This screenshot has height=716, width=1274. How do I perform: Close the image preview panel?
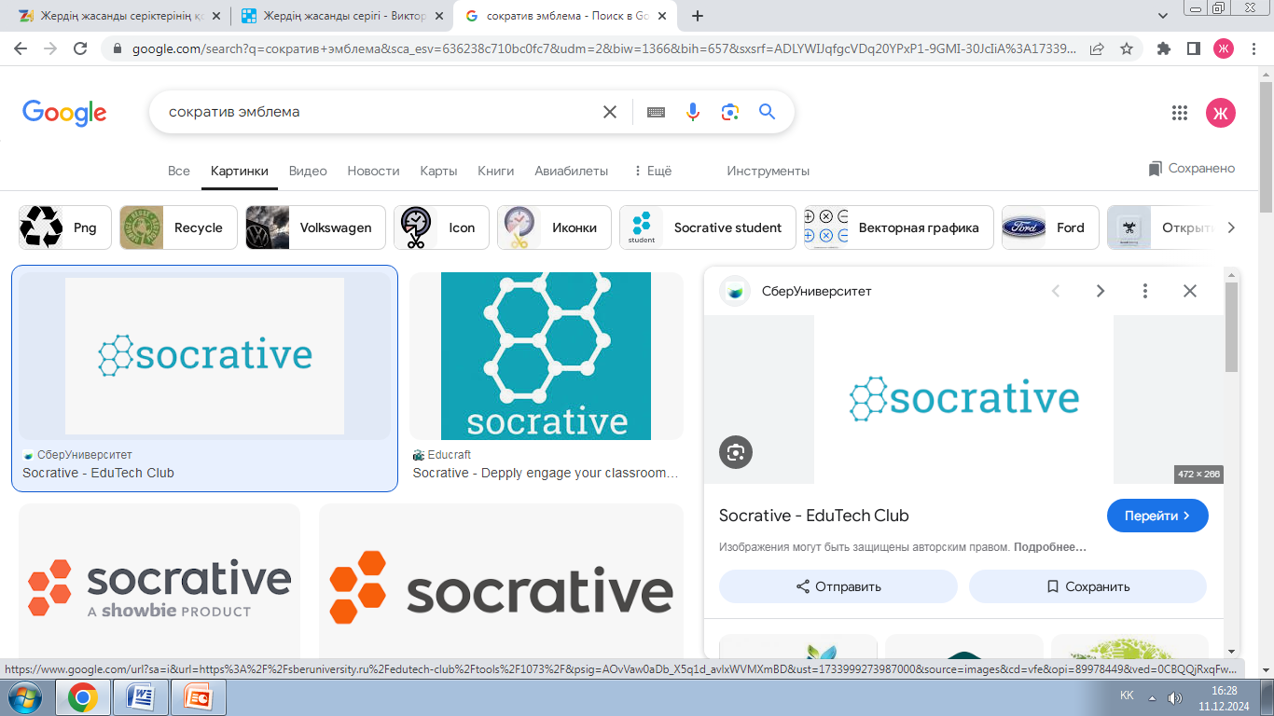[x=1190, y=291]
